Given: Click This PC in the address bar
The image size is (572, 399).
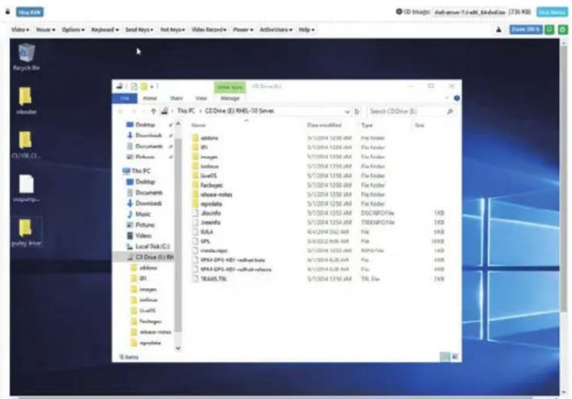Looking at the screenshot, I should point(186,111).
